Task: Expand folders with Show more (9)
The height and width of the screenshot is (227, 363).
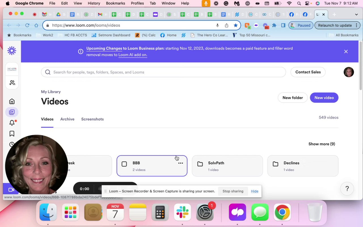Action: [322, 144]
